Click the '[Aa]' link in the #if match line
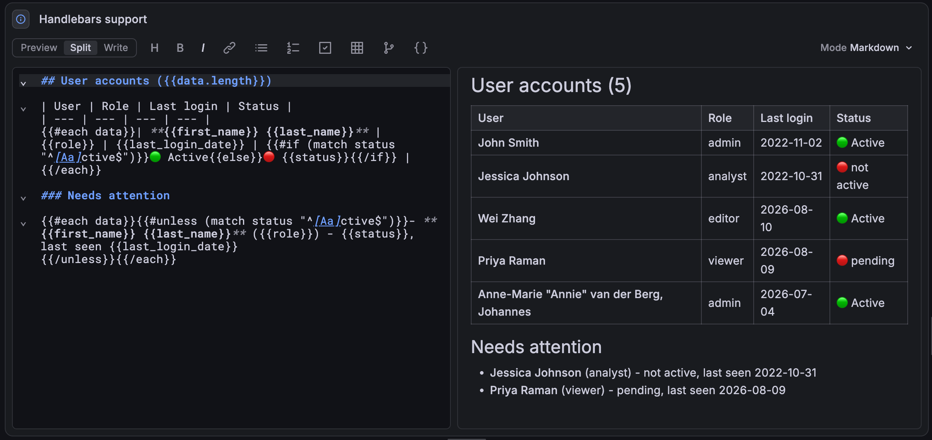This screenshot has width=932, height=440. click(68, 157)
